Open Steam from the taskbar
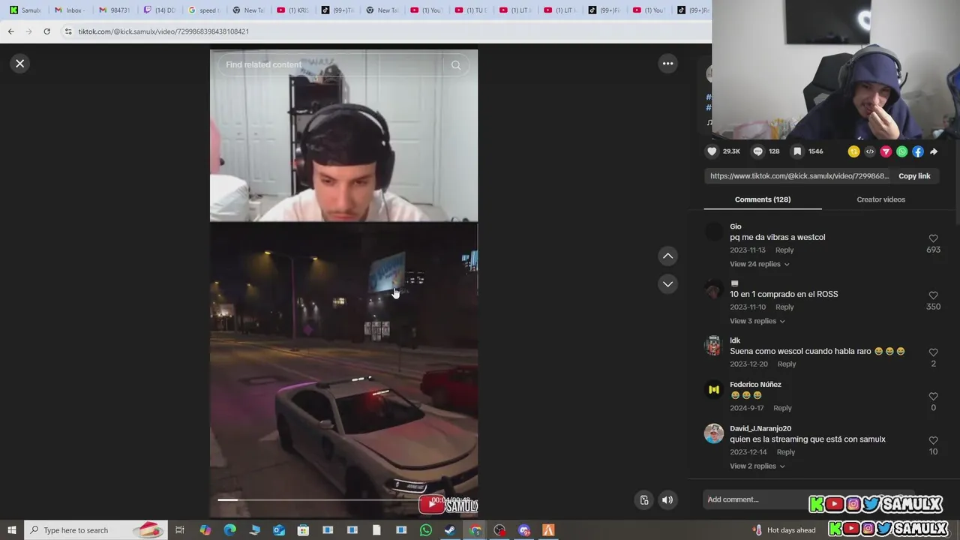The width and height of the screenshot is (960, 540). (450, 530)
